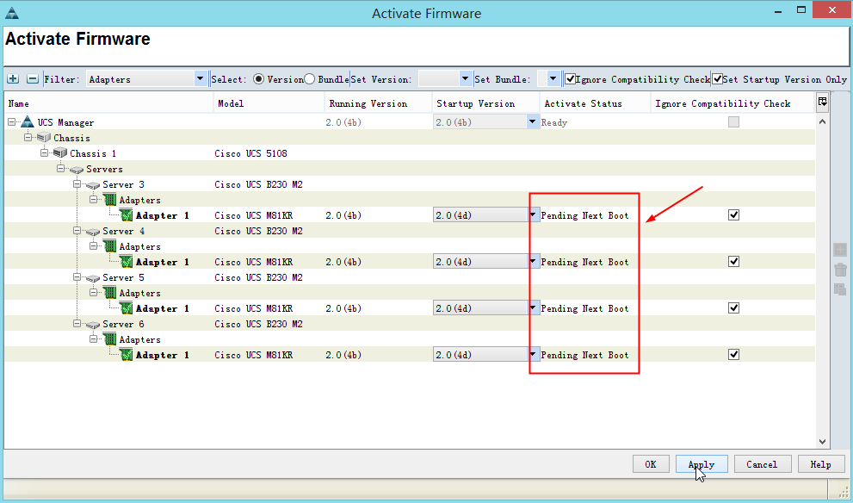The height and width of the screenshot is (503, 853).
Task: Click the Cancel button
Action: click(762, 464)
